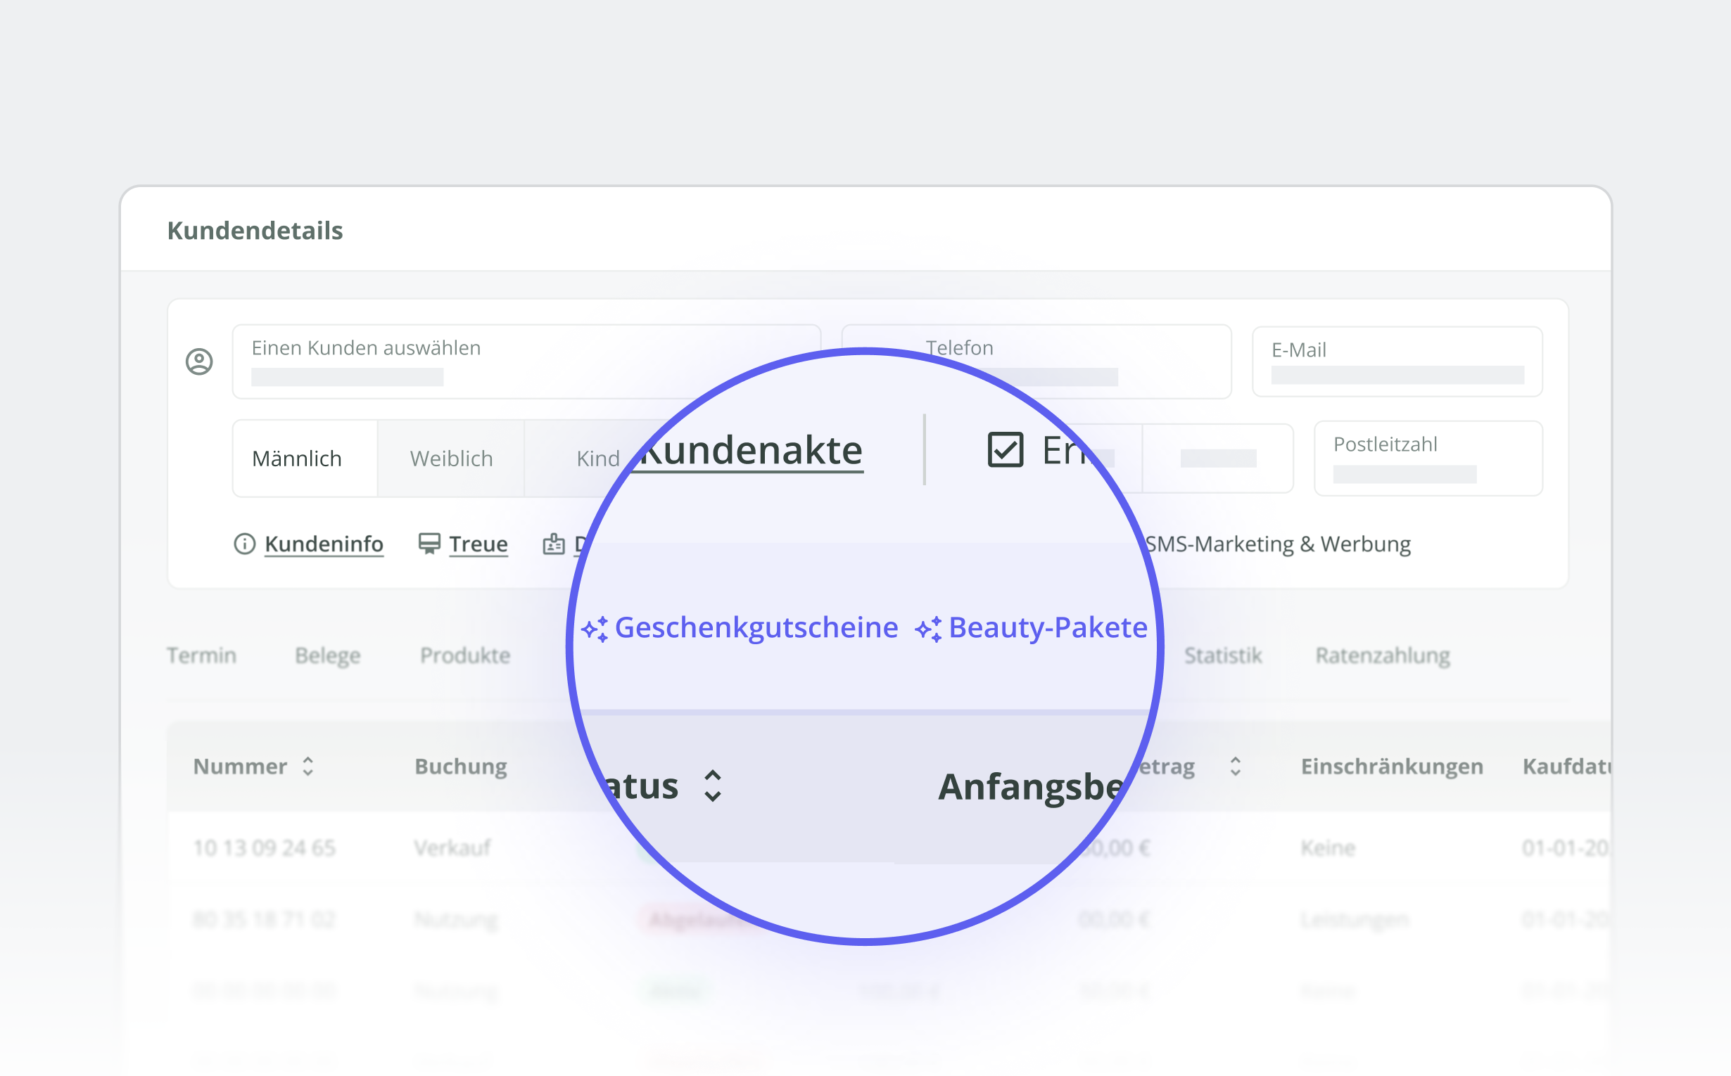This screenshot has height=1076, width=1731.
Task: Open the Einen Kunden auswählen dropdown
Action: 526,361
